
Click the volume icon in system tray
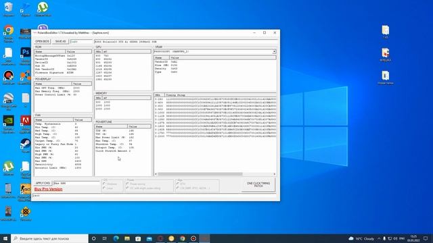(396, 238)
